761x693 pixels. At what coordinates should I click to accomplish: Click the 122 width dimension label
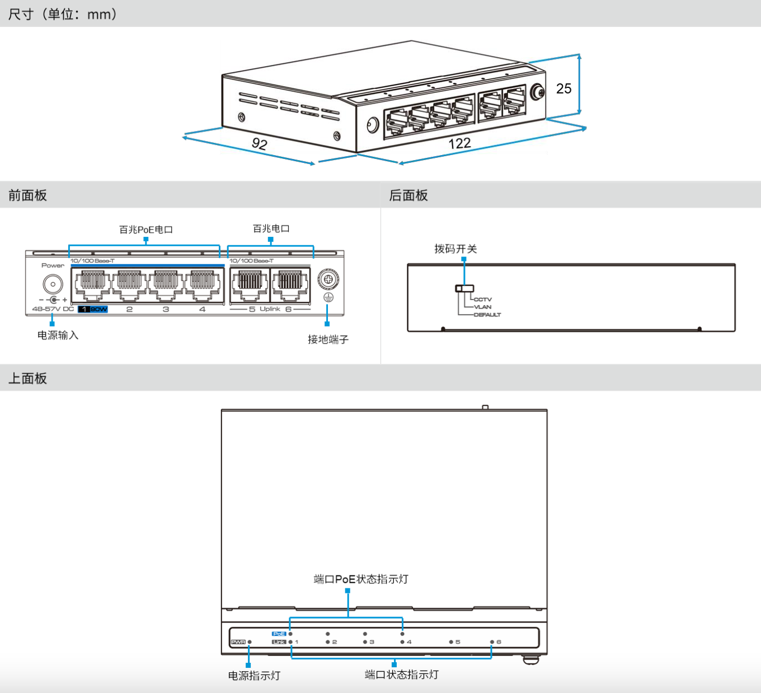click(x=459, y=143)
